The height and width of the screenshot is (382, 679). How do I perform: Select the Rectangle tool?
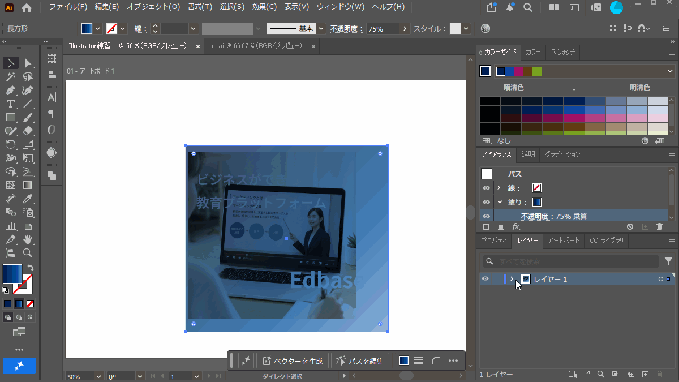click(11, 118)
